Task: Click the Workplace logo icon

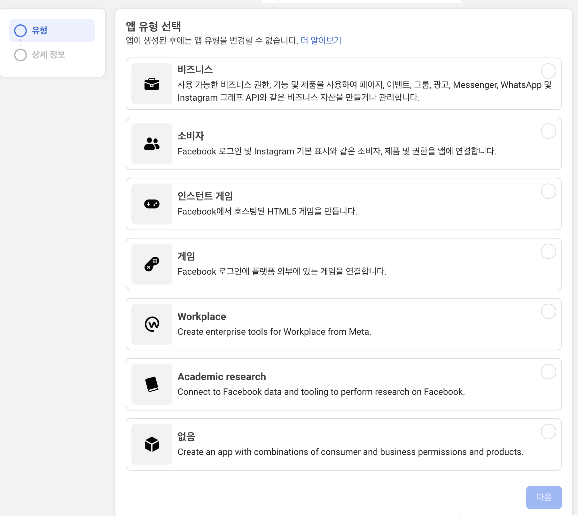Action: click(x=152, y=324)
